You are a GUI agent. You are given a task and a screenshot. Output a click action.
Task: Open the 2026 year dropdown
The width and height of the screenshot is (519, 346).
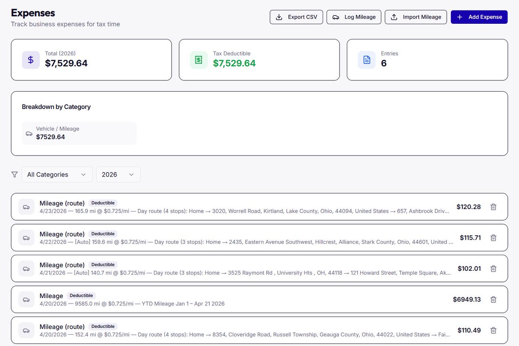(x=118, y=174)
